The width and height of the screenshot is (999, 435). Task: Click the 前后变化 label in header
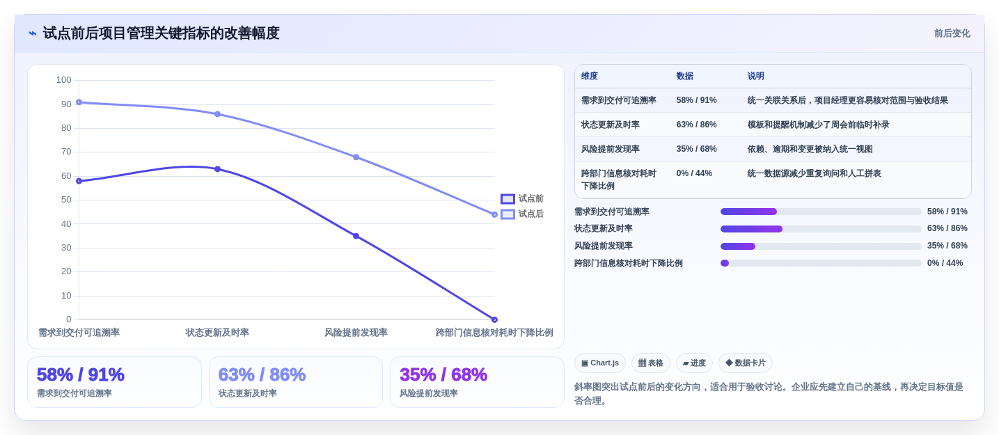click(952, 33)
